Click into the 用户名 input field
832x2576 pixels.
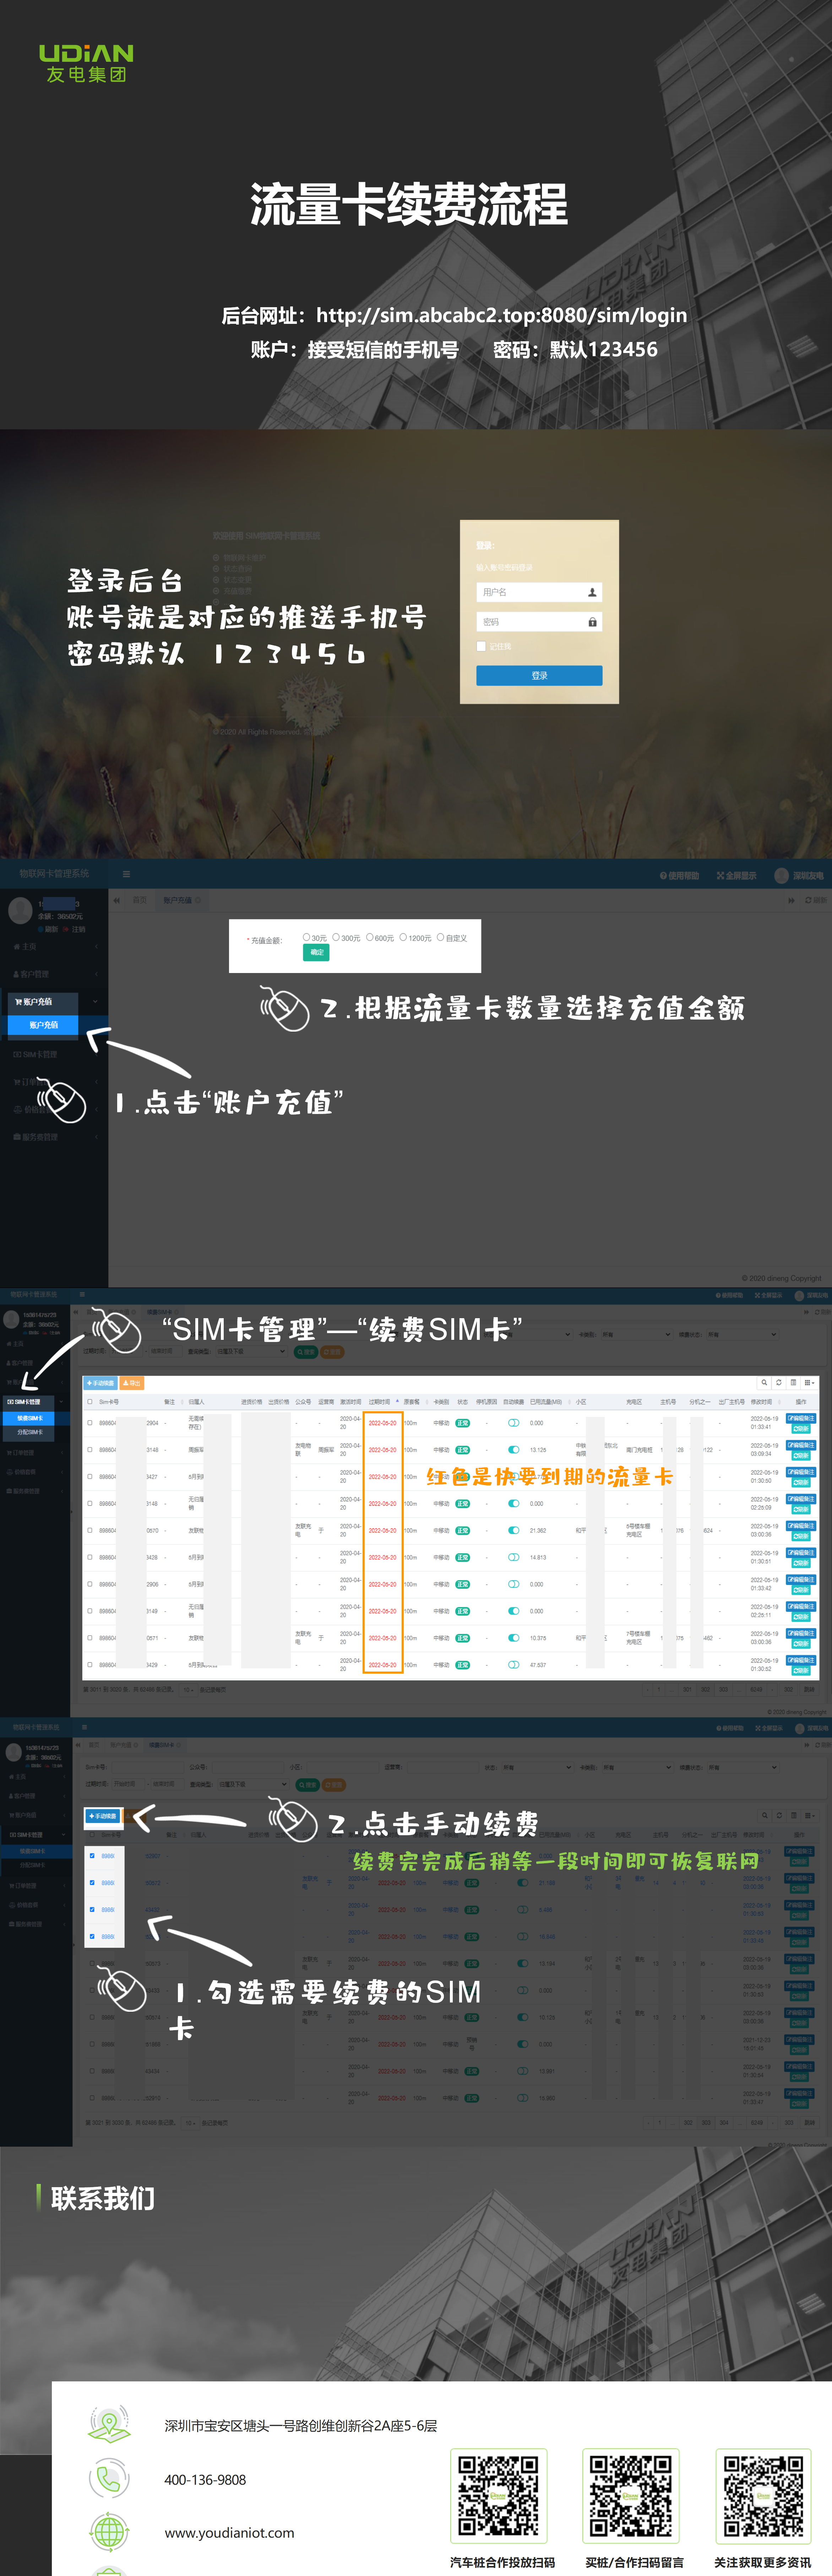tap(539, 592)
